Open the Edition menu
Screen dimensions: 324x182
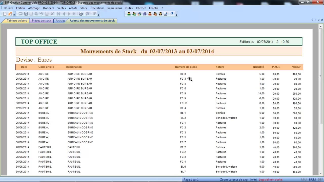21,8
